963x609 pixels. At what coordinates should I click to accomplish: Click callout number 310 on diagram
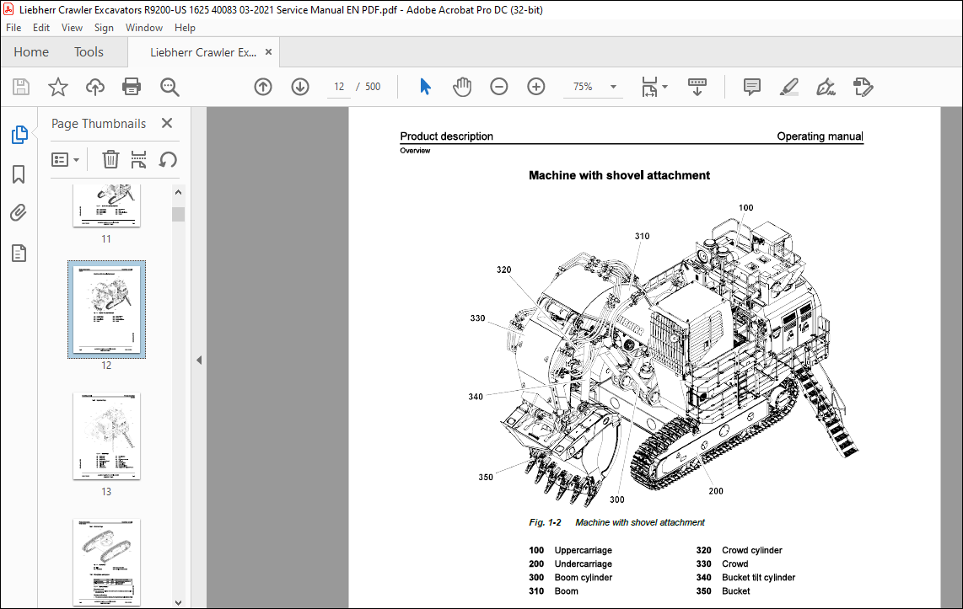(642, 236)
